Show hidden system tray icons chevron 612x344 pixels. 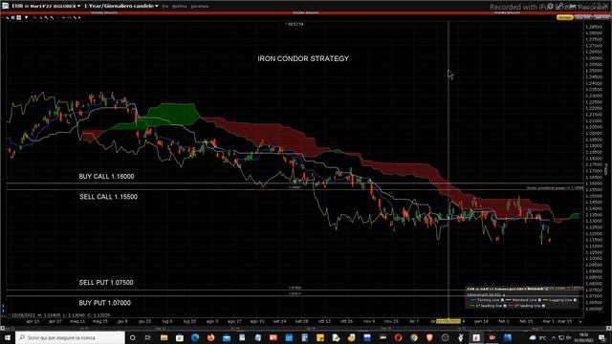[554, 337]
